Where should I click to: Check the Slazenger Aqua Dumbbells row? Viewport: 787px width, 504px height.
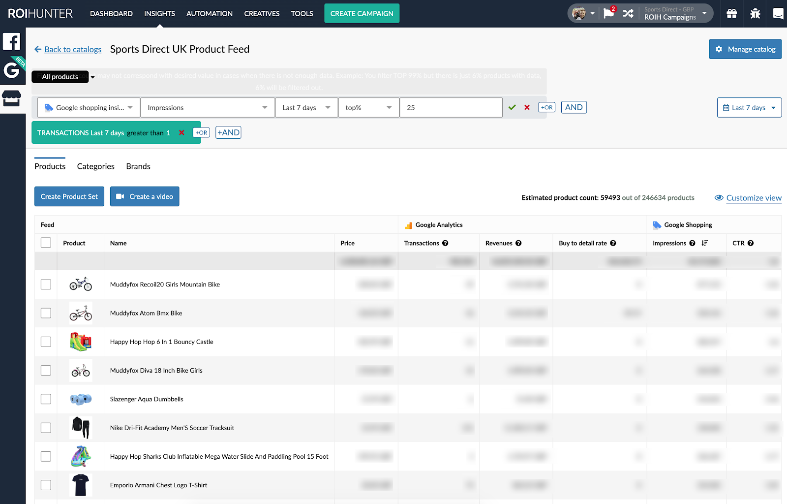[46, 399]
